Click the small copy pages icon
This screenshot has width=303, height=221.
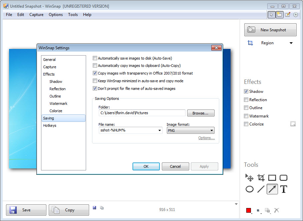point(102,208)
